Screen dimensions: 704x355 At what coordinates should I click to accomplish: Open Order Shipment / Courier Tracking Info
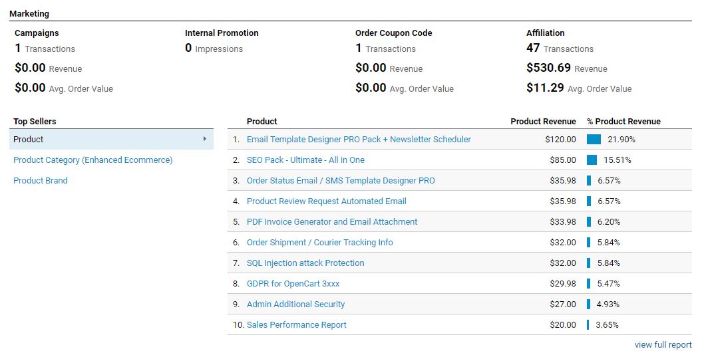click(x=319, y=243)
